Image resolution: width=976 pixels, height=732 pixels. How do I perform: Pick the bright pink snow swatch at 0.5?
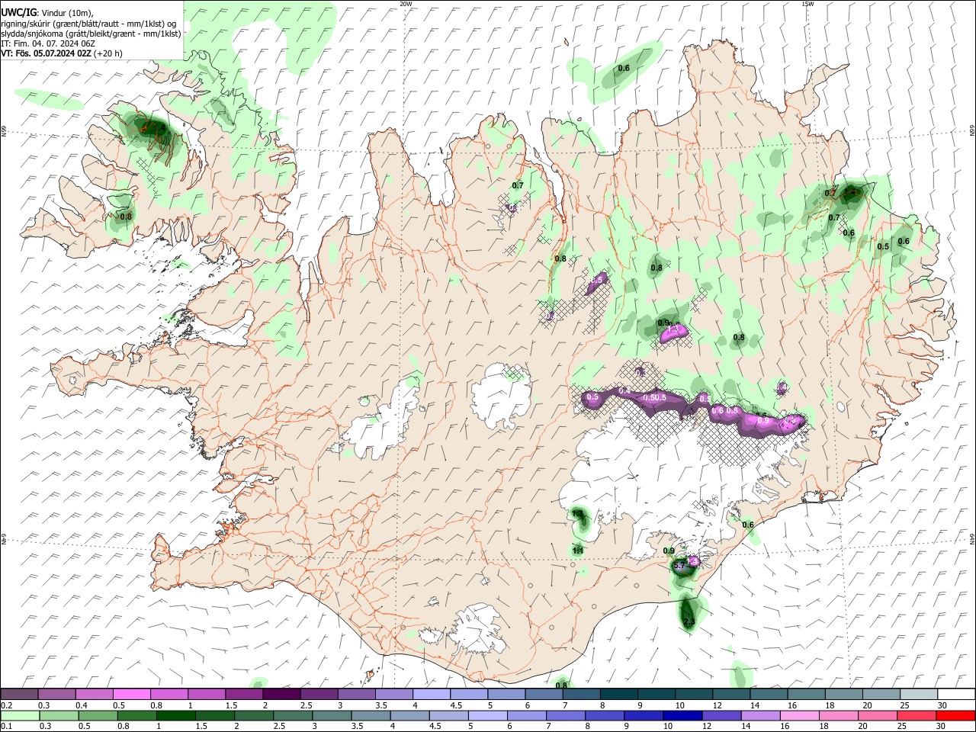pyautogui.click(x=132, y=695)
